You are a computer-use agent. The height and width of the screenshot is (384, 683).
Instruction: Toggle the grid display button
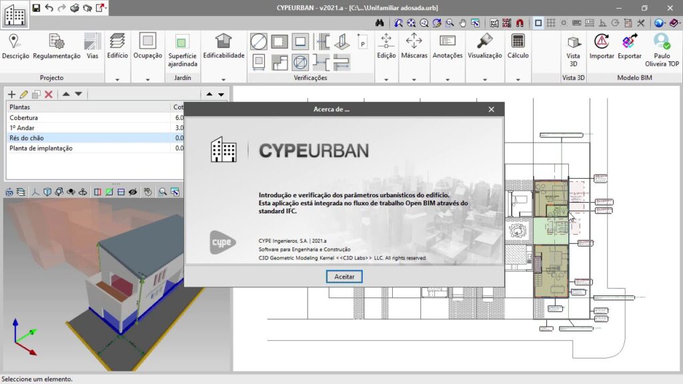[551, 23]
